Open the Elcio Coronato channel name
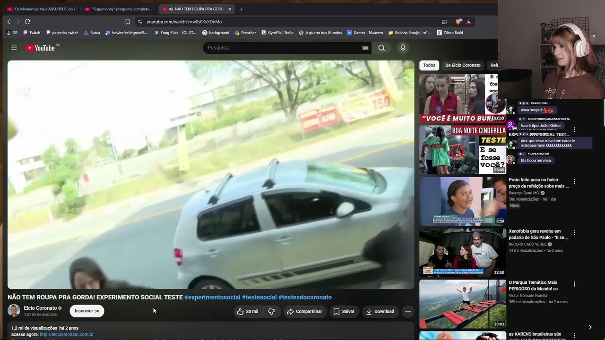 40,308
